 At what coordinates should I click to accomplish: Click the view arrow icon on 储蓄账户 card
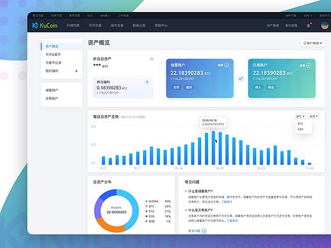(x=227, y=65)
